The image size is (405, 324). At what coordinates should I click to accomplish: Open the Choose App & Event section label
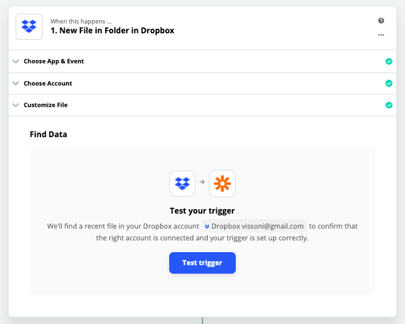click(x=54, y=61)
